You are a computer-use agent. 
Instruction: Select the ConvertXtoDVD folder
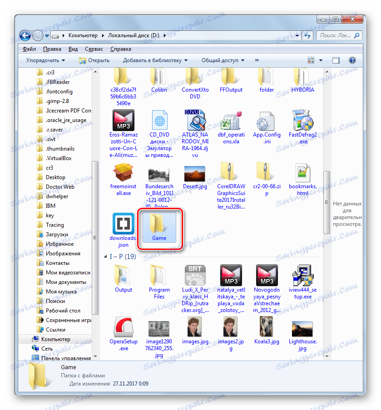(195, 83)
